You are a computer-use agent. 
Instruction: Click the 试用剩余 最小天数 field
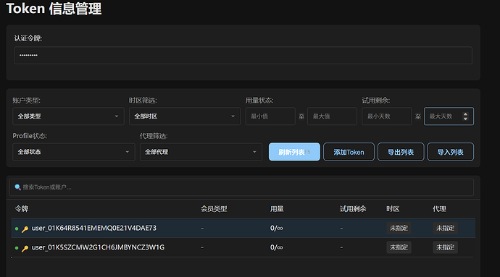(387, 116)
